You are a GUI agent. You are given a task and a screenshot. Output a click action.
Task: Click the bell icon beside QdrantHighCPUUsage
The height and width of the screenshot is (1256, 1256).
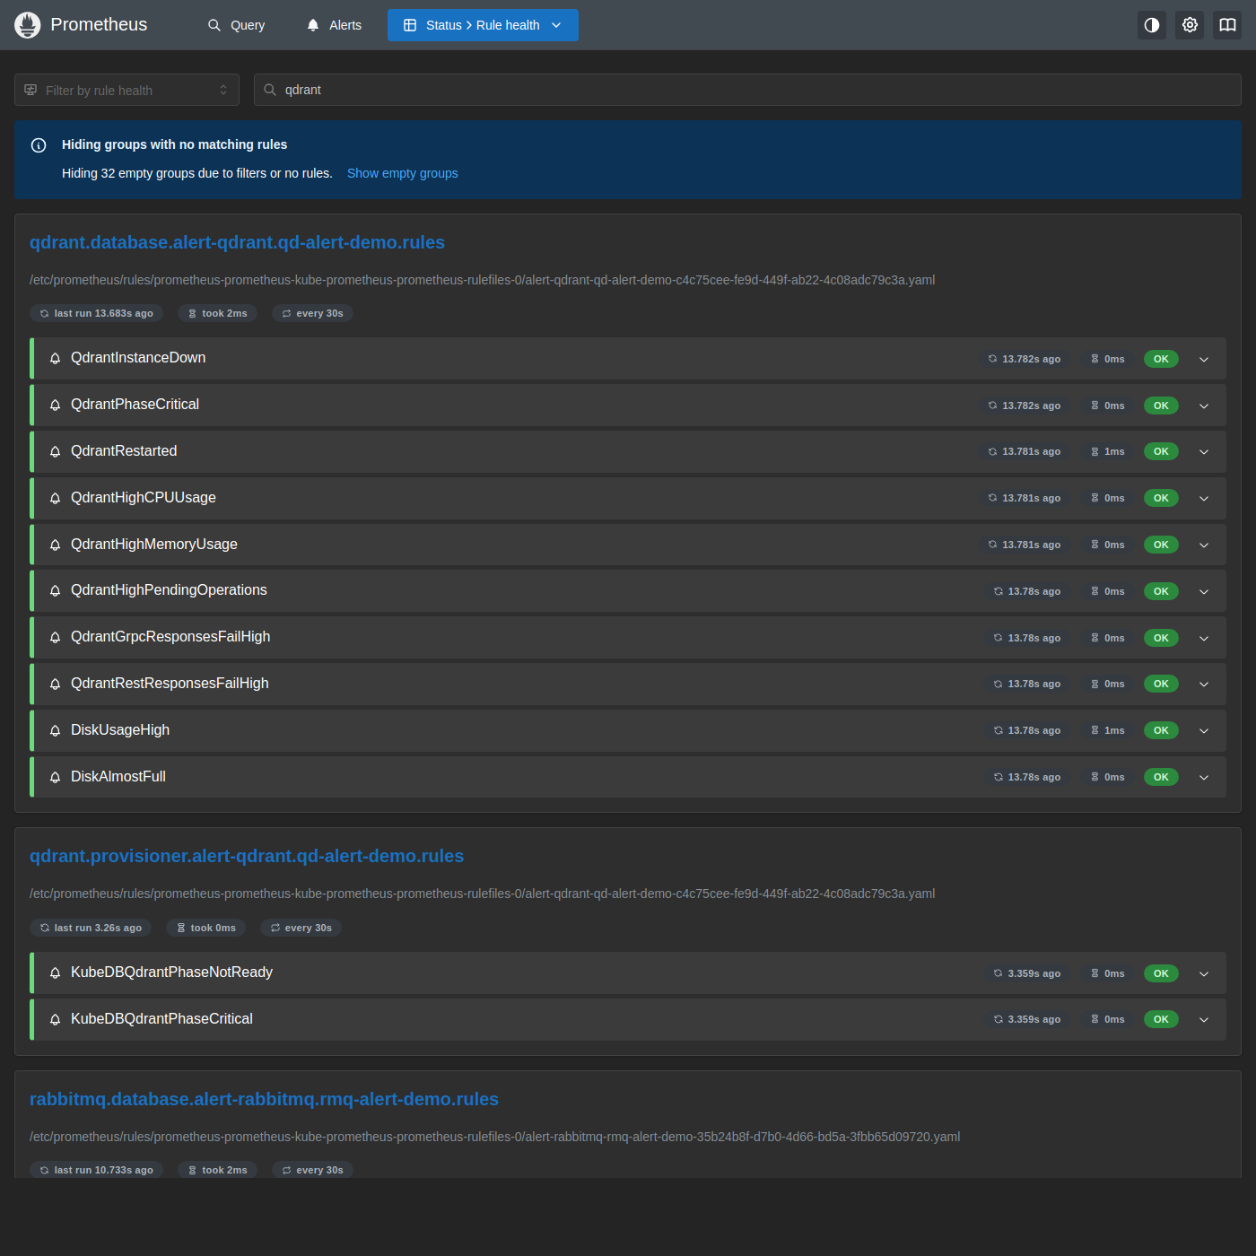click(x=55, y=498)
